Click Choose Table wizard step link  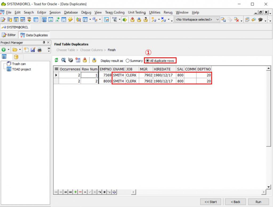point(66,50)
